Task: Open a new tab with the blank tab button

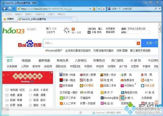Action: (74, 19)
